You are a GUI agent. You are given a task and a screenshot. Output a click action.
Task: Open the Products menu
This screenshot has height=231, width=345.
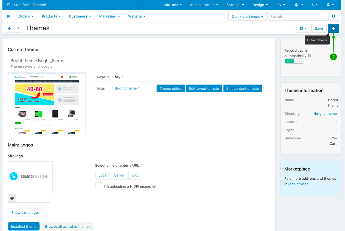click(51, 16)
